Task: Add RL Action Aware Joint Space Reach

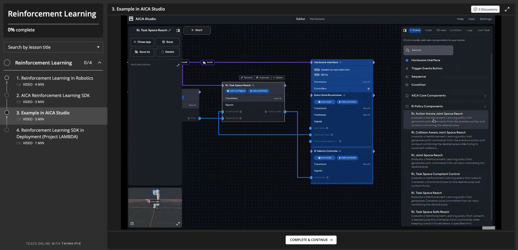Action: point(446,119)
